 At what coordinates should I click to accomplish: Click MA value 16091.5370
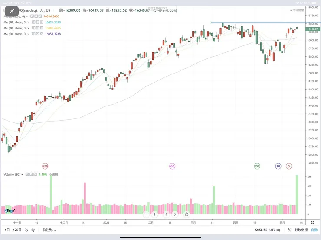coord(53,22)
